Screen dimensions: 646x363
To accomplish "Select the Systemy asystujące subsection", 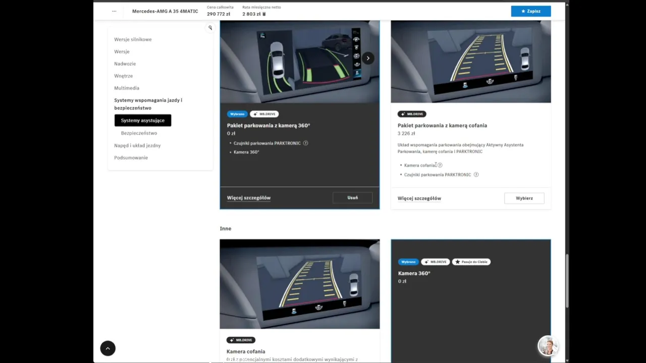I will point(143,120).
